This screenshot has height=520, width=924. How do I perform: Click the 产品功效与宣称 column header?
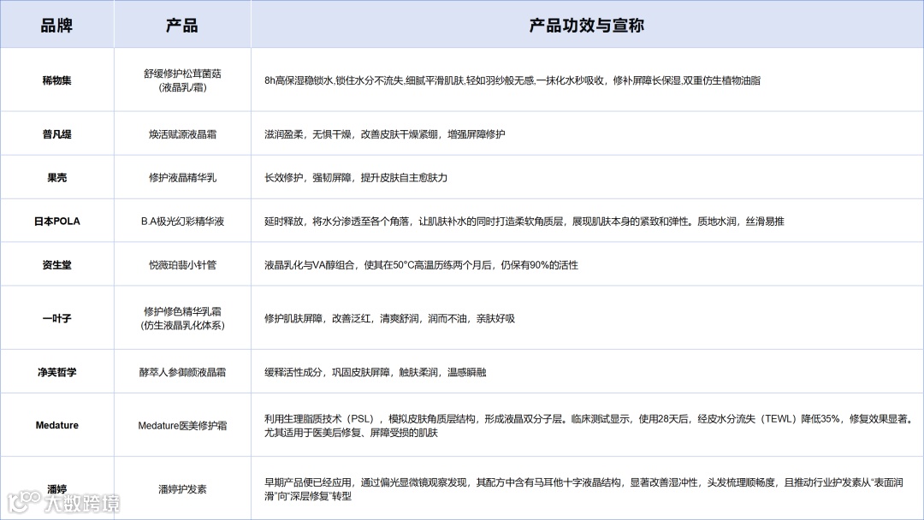[x=586, y=26]
